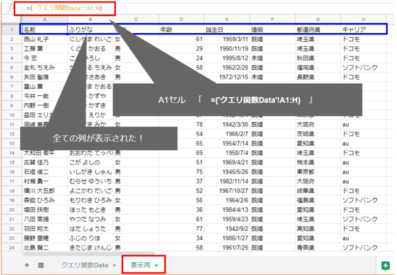Click the add sheet plus icon

[x=27, y=265]
